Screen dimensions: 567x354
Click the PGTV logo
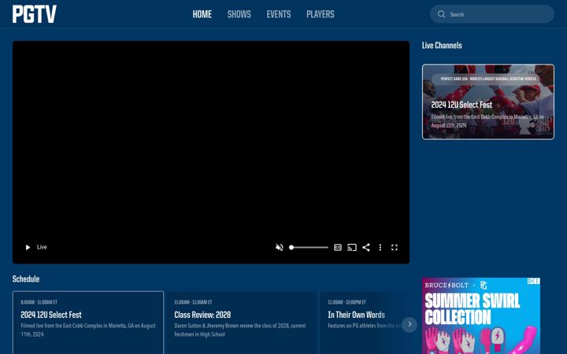click(35, 14)
